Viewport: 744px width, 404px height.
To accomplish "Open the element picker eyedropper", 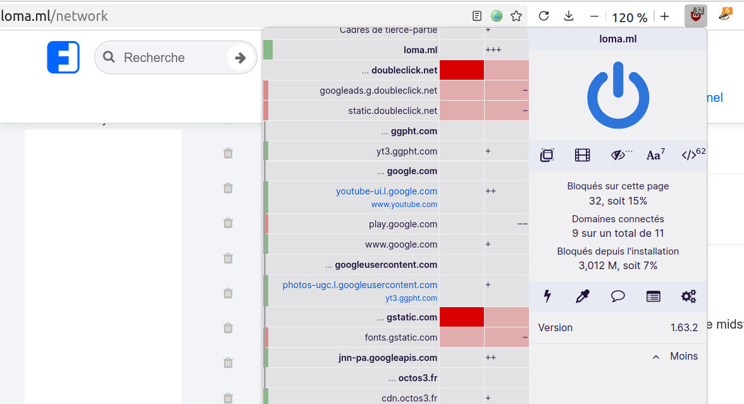I will coord(582,296).
